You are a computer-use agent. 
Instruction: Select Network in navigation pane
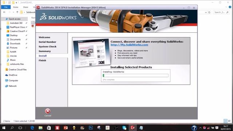[12, 86]
